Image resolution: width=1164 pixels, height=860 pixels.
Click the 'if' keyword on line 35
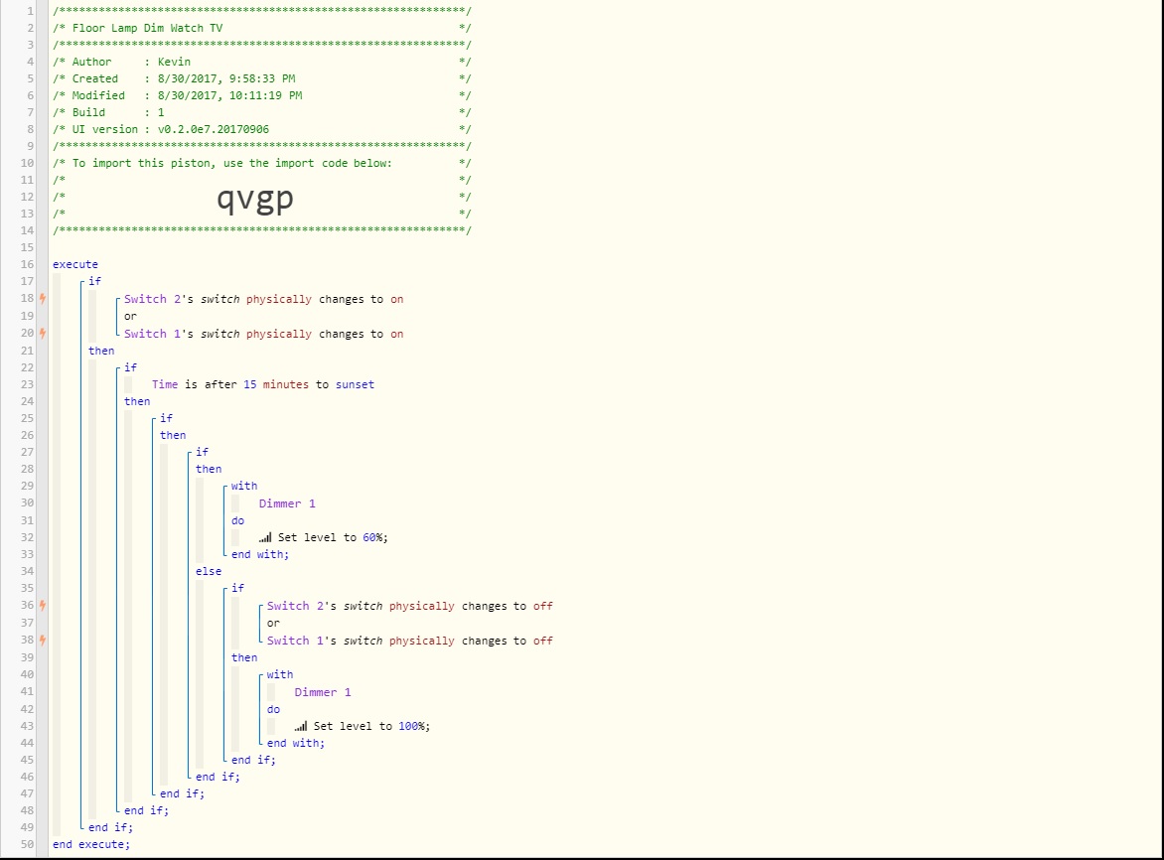coord(237,588)
